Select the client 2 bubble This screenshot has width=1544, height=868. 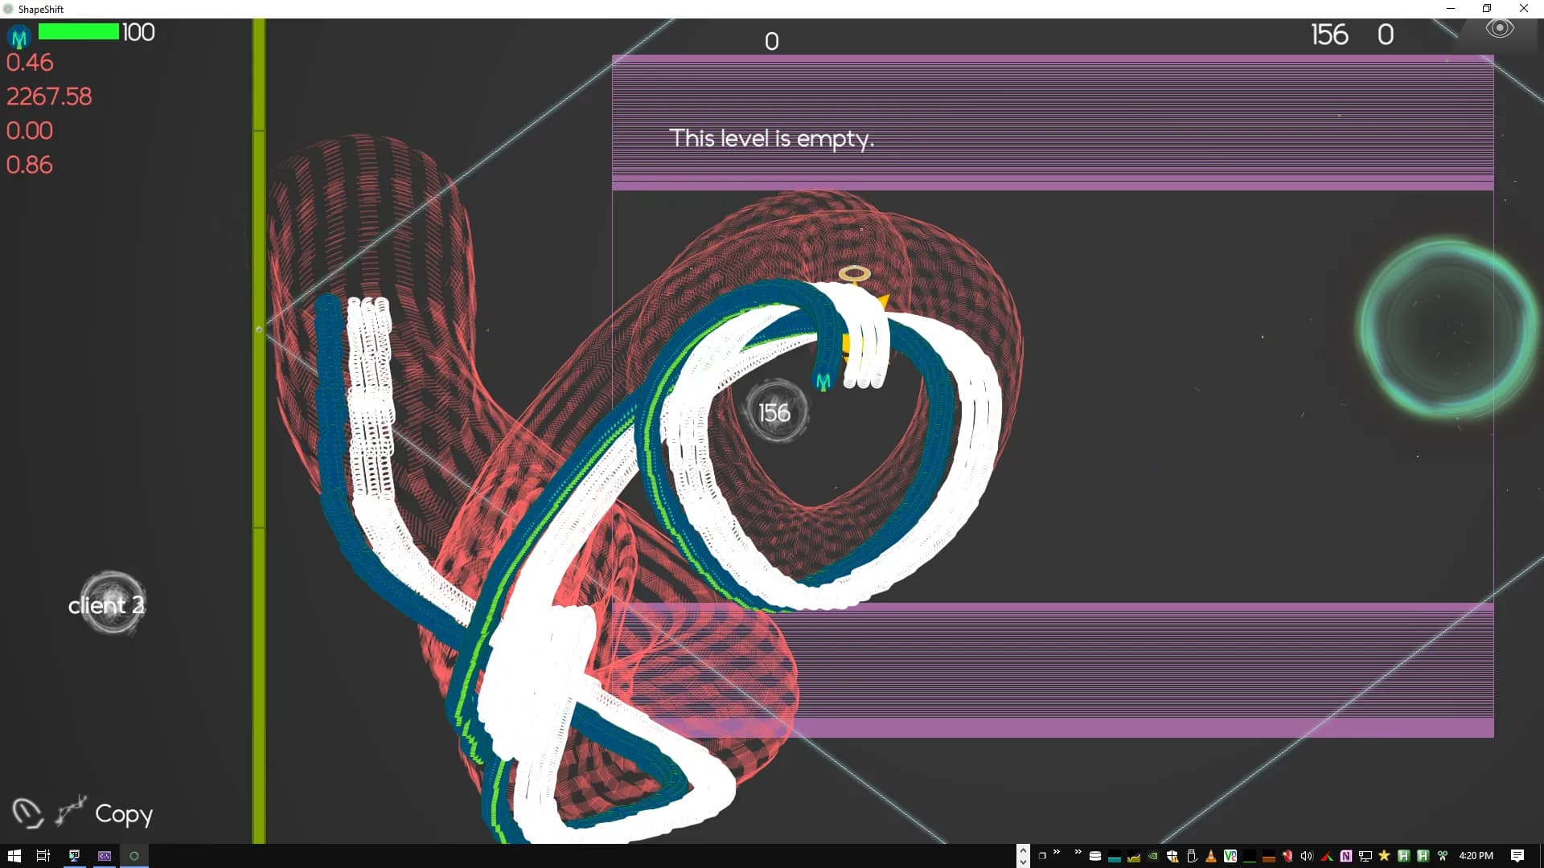tap(112, 604)
